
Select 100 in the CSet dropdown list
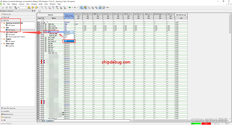65,41
